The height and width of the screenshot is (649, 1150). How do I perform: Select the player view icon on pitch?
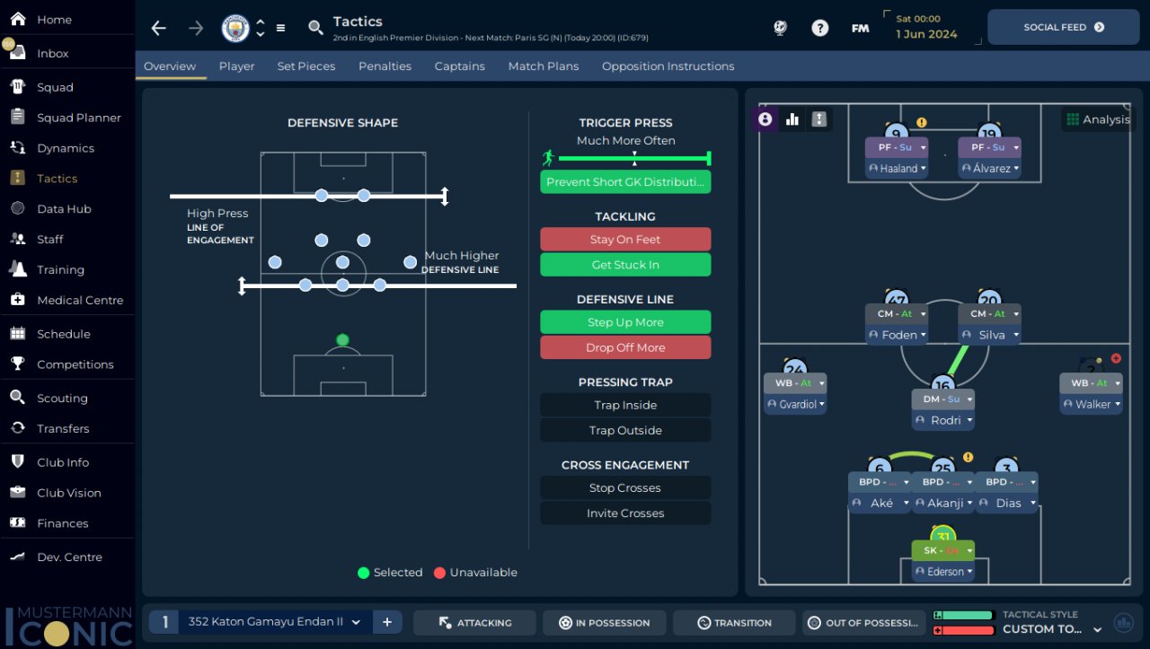pos(765,119)
